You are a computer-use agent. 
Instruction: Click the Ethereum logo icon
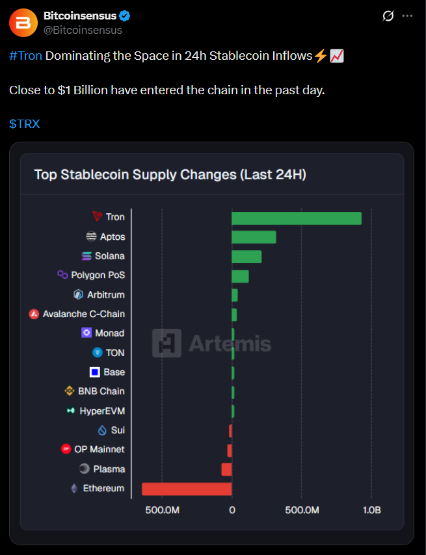click(74, 488)
